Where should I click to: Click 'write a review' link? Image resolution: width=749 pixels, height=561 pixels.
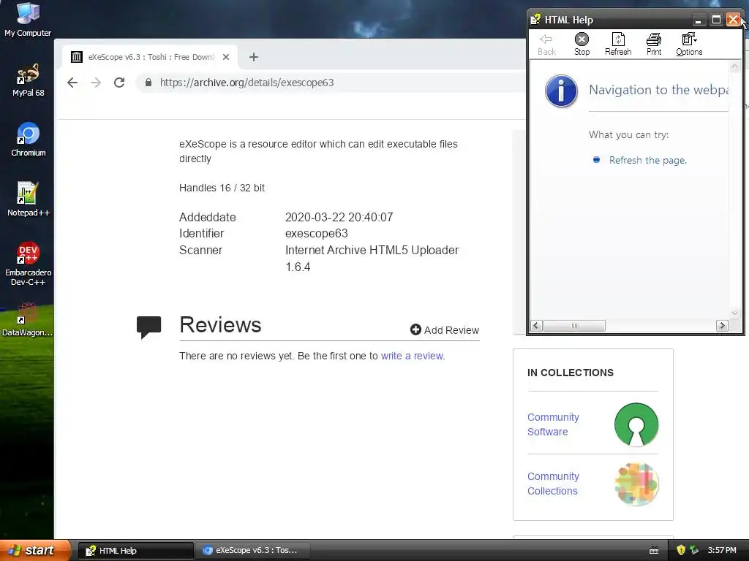pyautogui.click(x=412, y=356)
